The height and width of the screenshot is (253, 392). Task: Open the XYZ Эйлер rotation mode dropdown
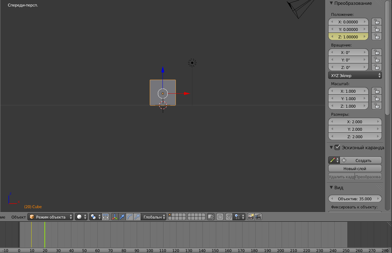point(355,75)
